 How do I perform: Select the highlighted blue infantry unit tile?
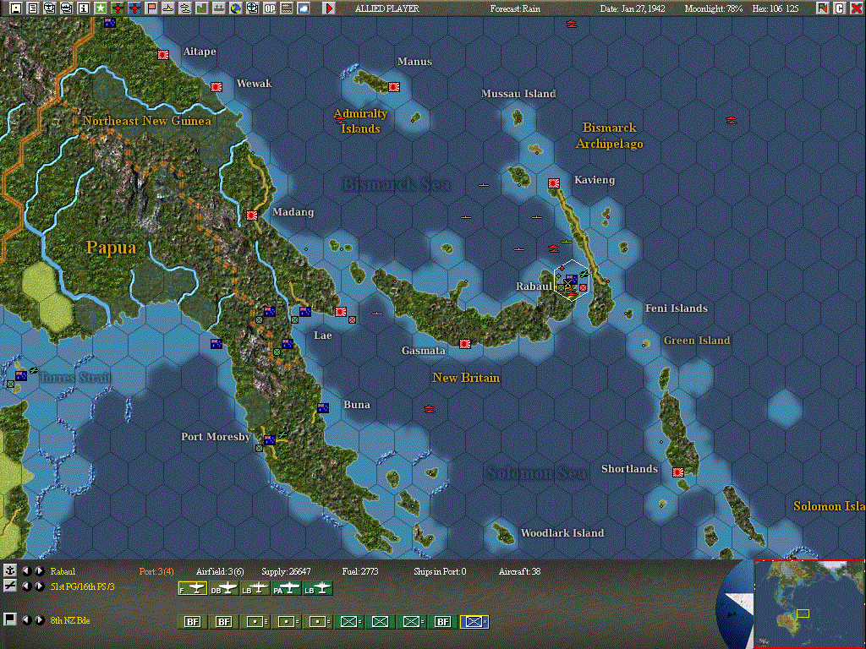(x=474, y=622)
